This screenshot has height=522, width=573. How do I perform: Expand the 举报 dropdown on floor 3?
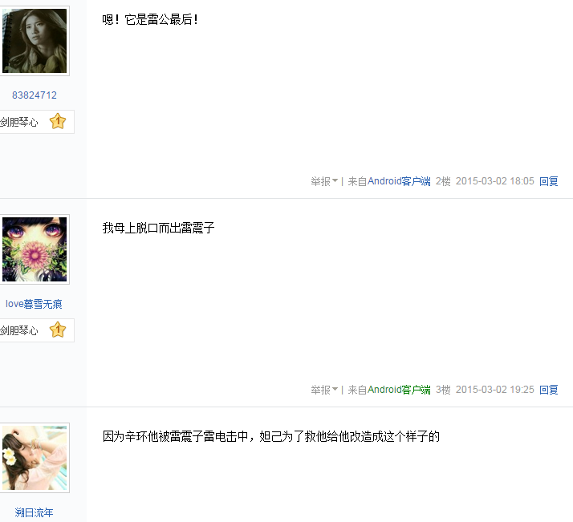tap(324, 390)
